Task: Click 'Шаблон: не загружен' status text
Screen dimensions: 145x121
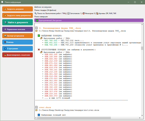Action: tap(43, 7)
